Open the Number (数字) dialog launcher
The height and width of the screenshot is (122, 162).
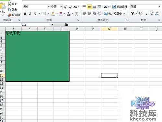coord(159,20)
